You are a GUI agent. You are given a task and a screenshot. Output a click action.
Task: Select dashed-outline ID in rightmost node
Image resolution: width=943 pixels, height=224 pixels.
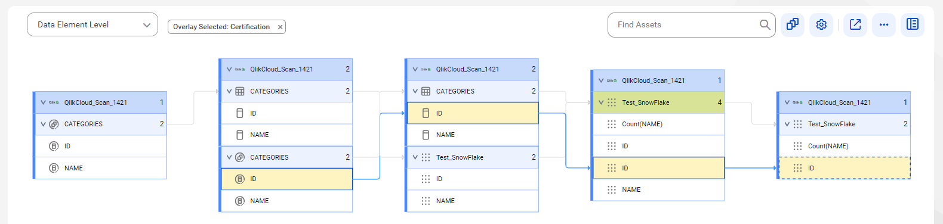point(845,168)
